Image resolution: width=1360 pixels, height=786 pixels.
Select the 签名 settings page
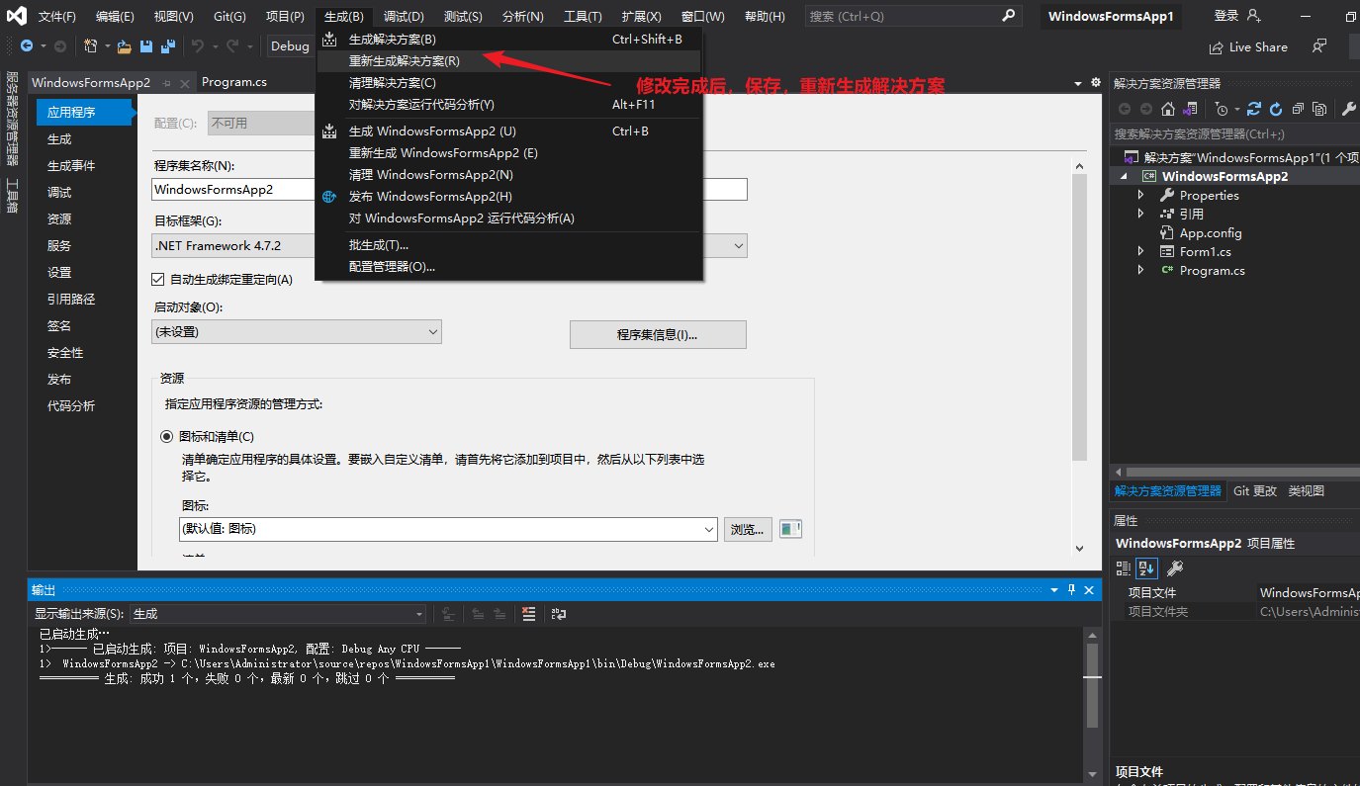pyautogui.click(x=59, y=326)
